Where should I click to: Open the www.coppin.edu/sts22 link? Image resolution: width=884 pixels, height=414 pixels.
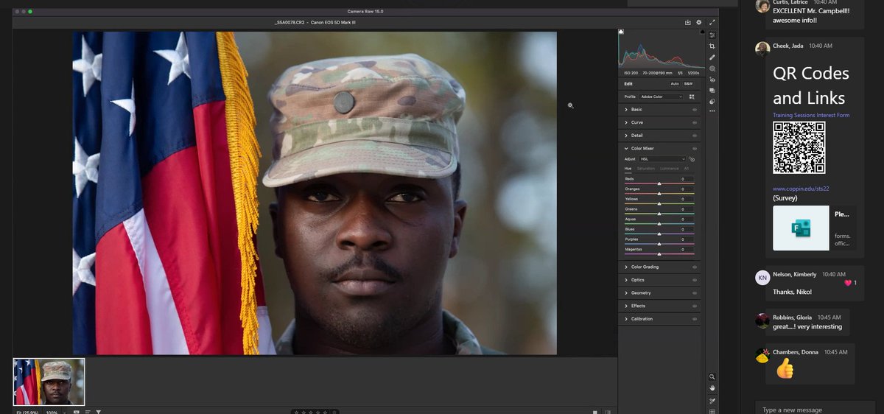[802, 189]
